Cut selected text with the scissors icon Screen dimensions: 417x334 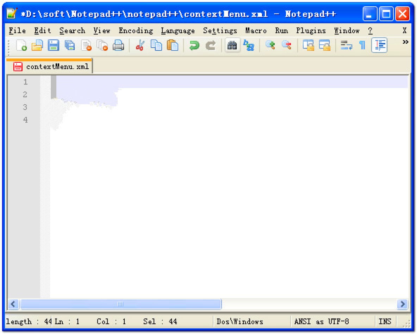coord(140,46)
